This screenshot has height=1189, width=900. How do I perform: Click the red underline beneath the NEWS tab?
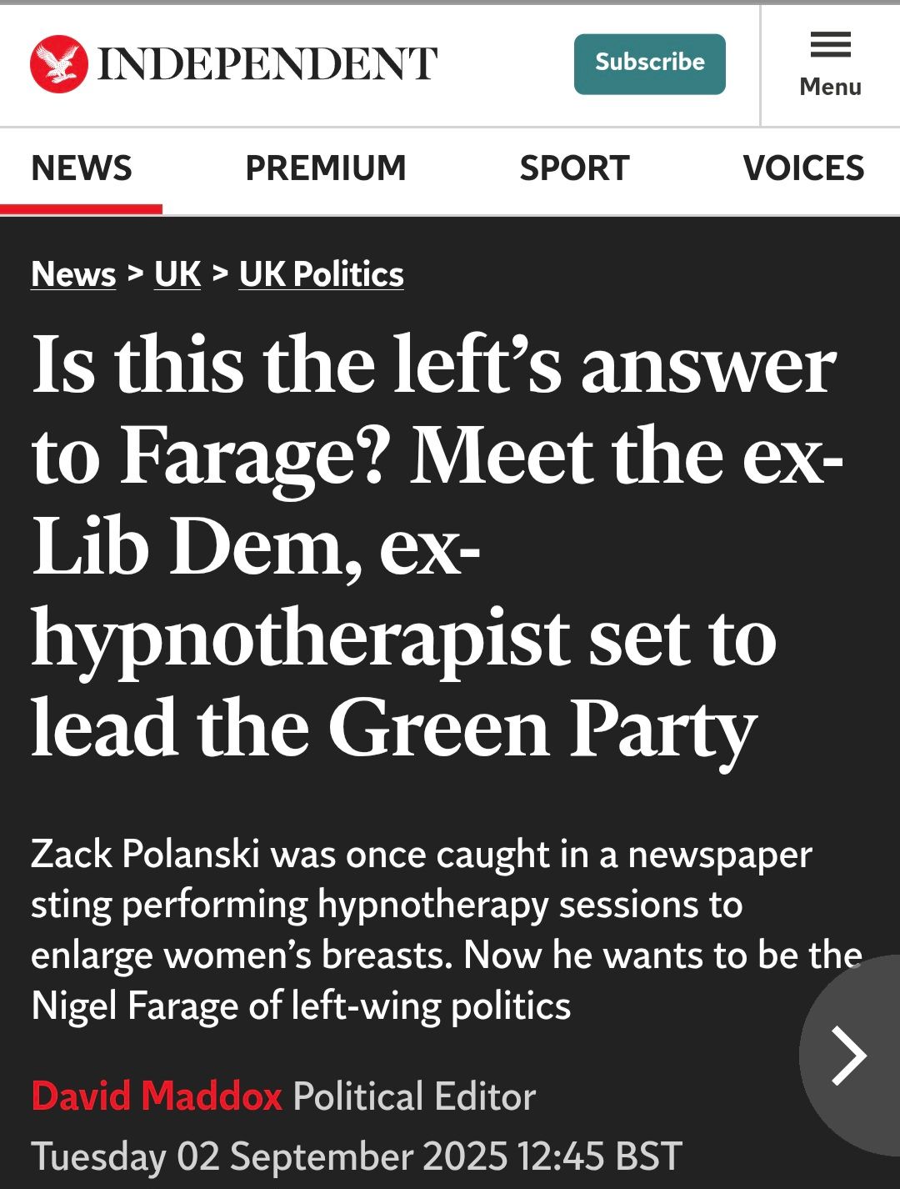(81, 208)
